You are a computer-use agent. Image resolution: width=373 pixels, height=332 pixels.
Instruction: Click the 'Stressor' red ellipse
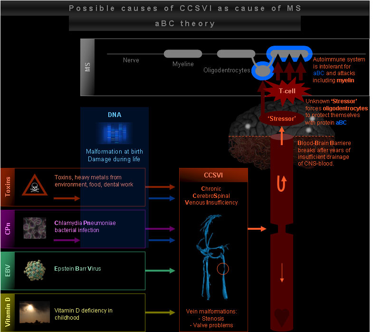[x=282, y=118]
